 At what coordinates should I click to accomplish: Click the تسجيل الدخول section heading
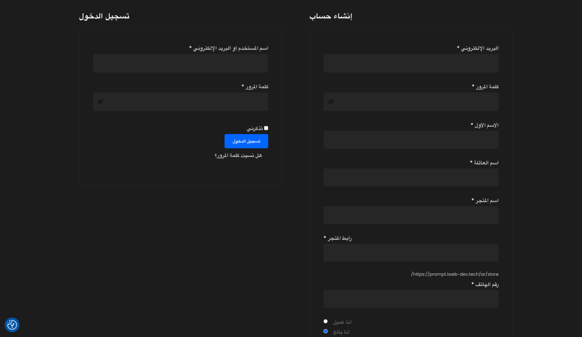coord(104,16)
